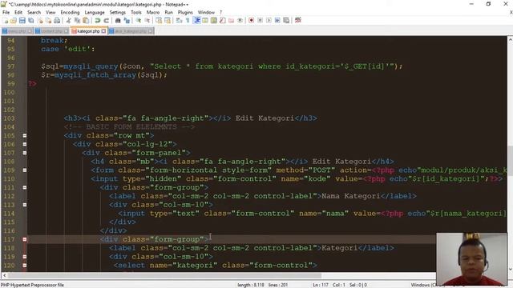
Task: Collapse the fold marker on line 107
Action: (x=25, y=153)
